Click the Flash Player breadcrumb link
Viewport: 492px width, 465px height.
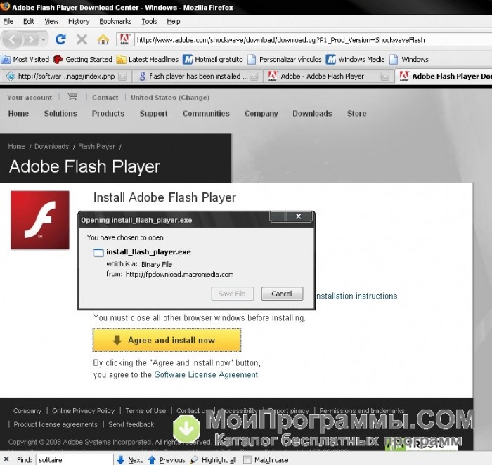point(96,146)
